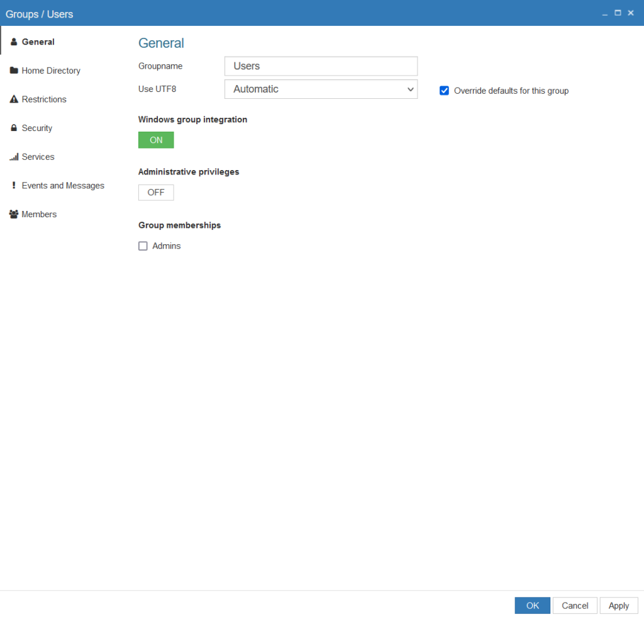This screenshot has height=619, width=644.
Task: Click the warning triangle icon beside Restrictions
Action: click(x=13, y=99)
